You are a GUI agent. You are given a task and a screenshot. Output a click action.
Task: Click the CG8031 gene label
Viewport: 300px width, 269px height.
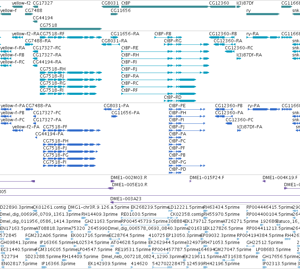click(110, 3)
